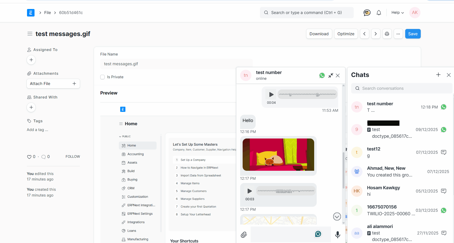Click the print icon button
The height and width of the screenshot is (243, 454).
[x=387, y=34]
